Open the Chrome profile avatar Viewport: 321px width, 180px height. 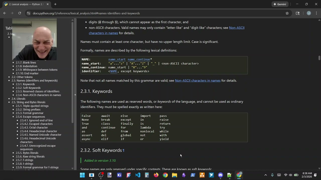pos(309,13)
